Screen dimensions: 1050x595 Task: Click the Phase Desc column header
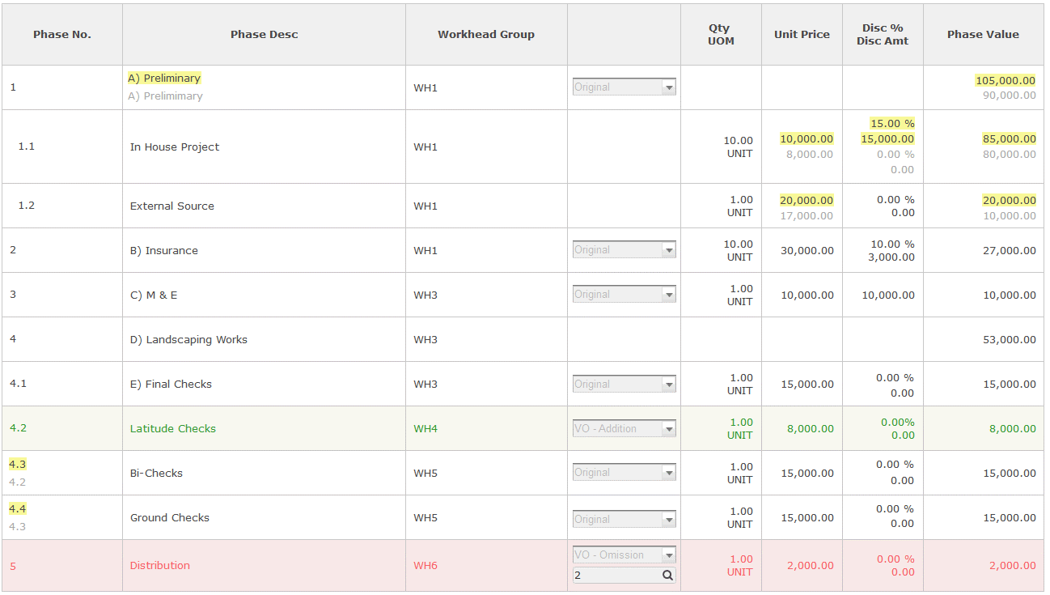point(264,34)
